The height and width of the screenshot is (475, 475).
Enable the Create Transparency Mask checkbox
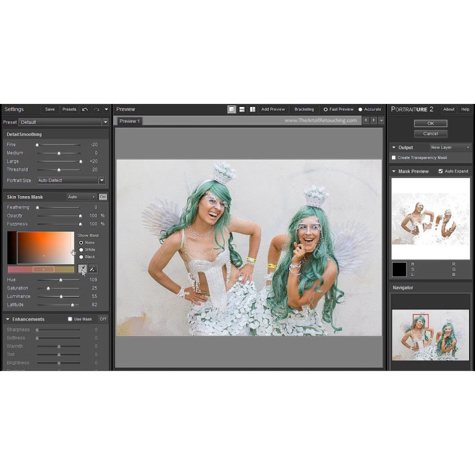click(x=394, y=157)
